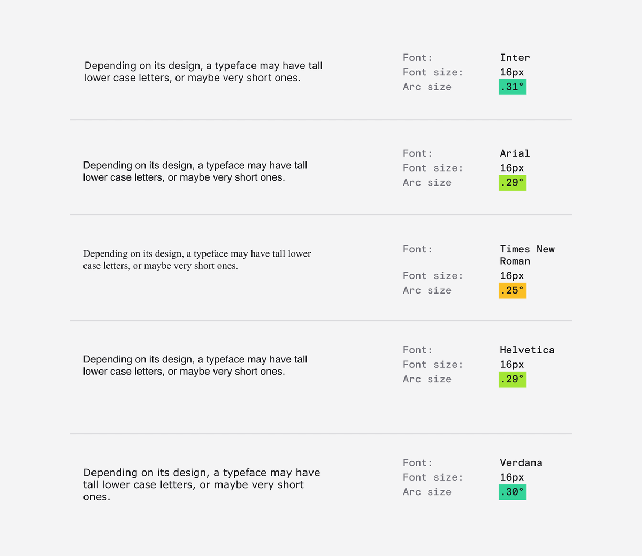Click the Verdana font name
642x556 pixels.
pyautogui.click(x=521, y=463)
